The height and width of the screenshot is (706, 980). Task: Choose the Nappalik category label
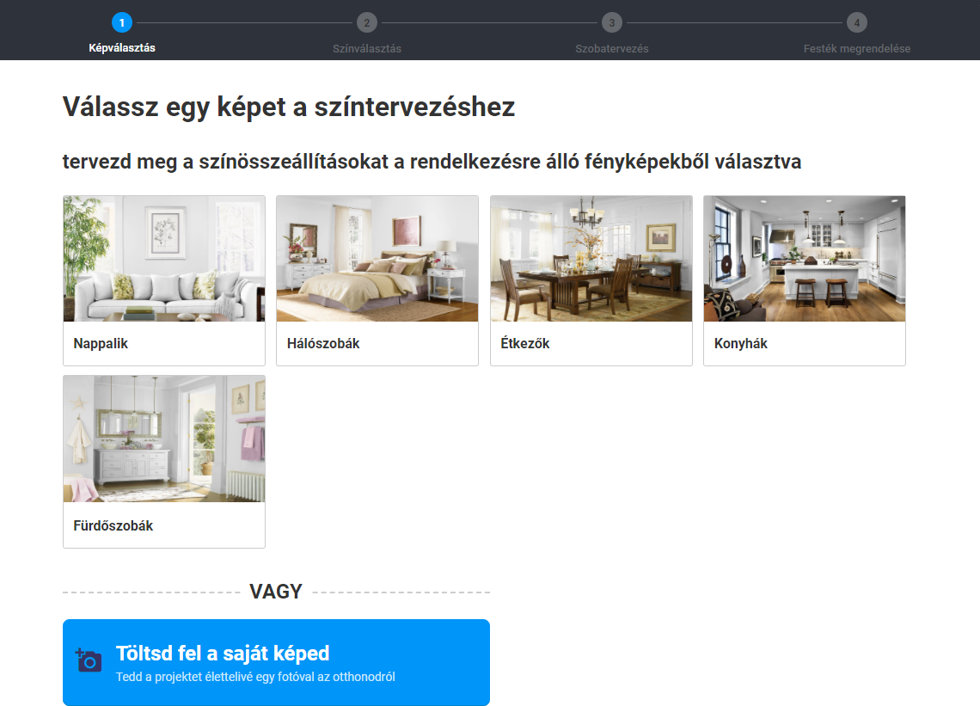[x=101, y=343]
